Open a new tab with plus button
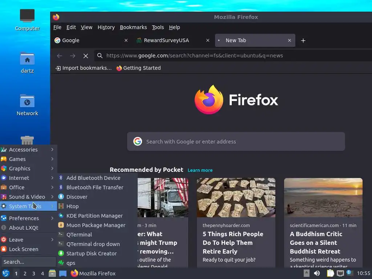Viewport: 372px width, 279px height. [303, 41]
